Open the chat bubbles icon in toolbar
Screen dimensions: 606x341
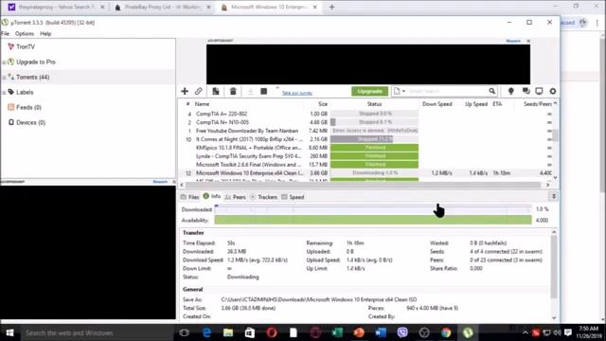tap(526, 91)
